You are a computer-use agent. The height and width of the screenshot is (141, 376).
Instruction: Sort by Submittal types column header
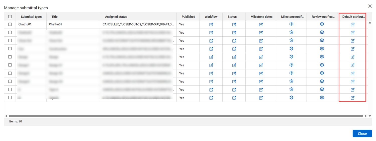tap(32, 17)
